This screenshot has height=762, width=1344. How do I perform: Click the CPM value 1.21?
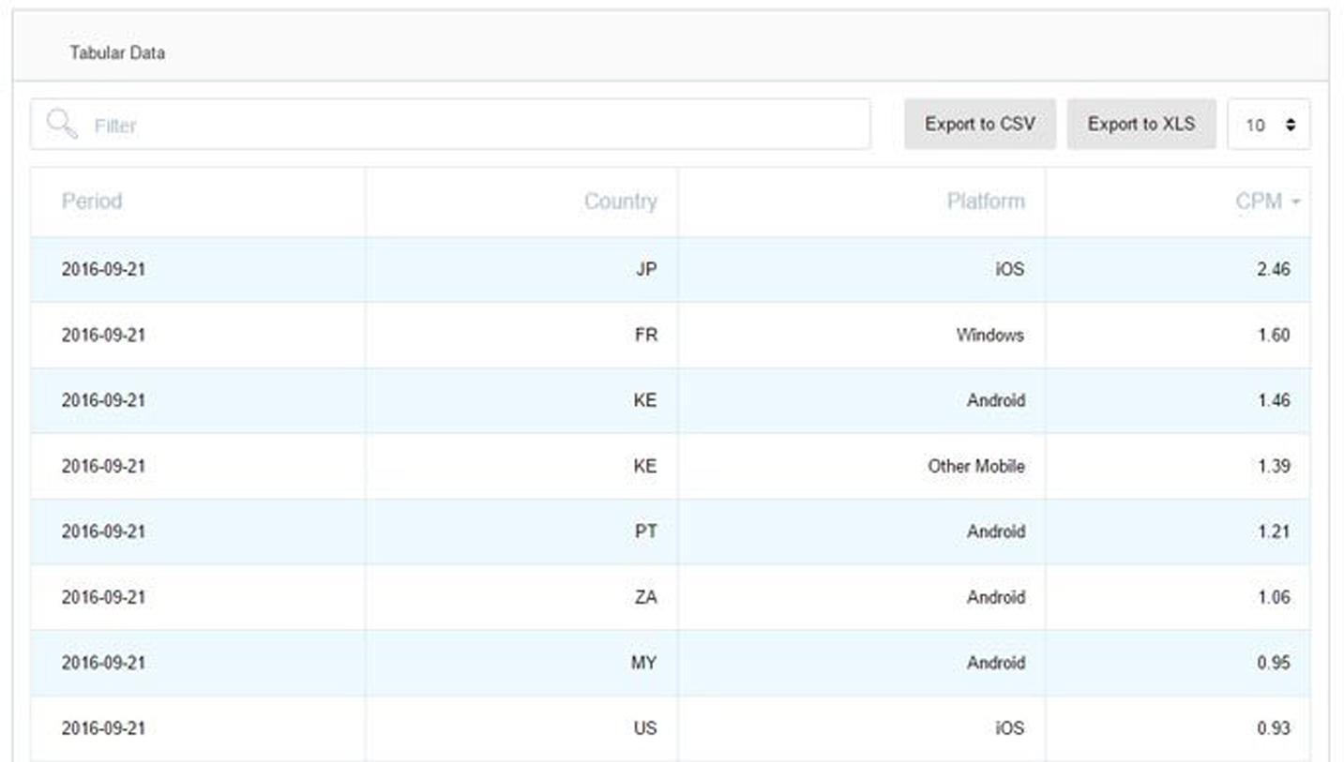coord(1274,531)
